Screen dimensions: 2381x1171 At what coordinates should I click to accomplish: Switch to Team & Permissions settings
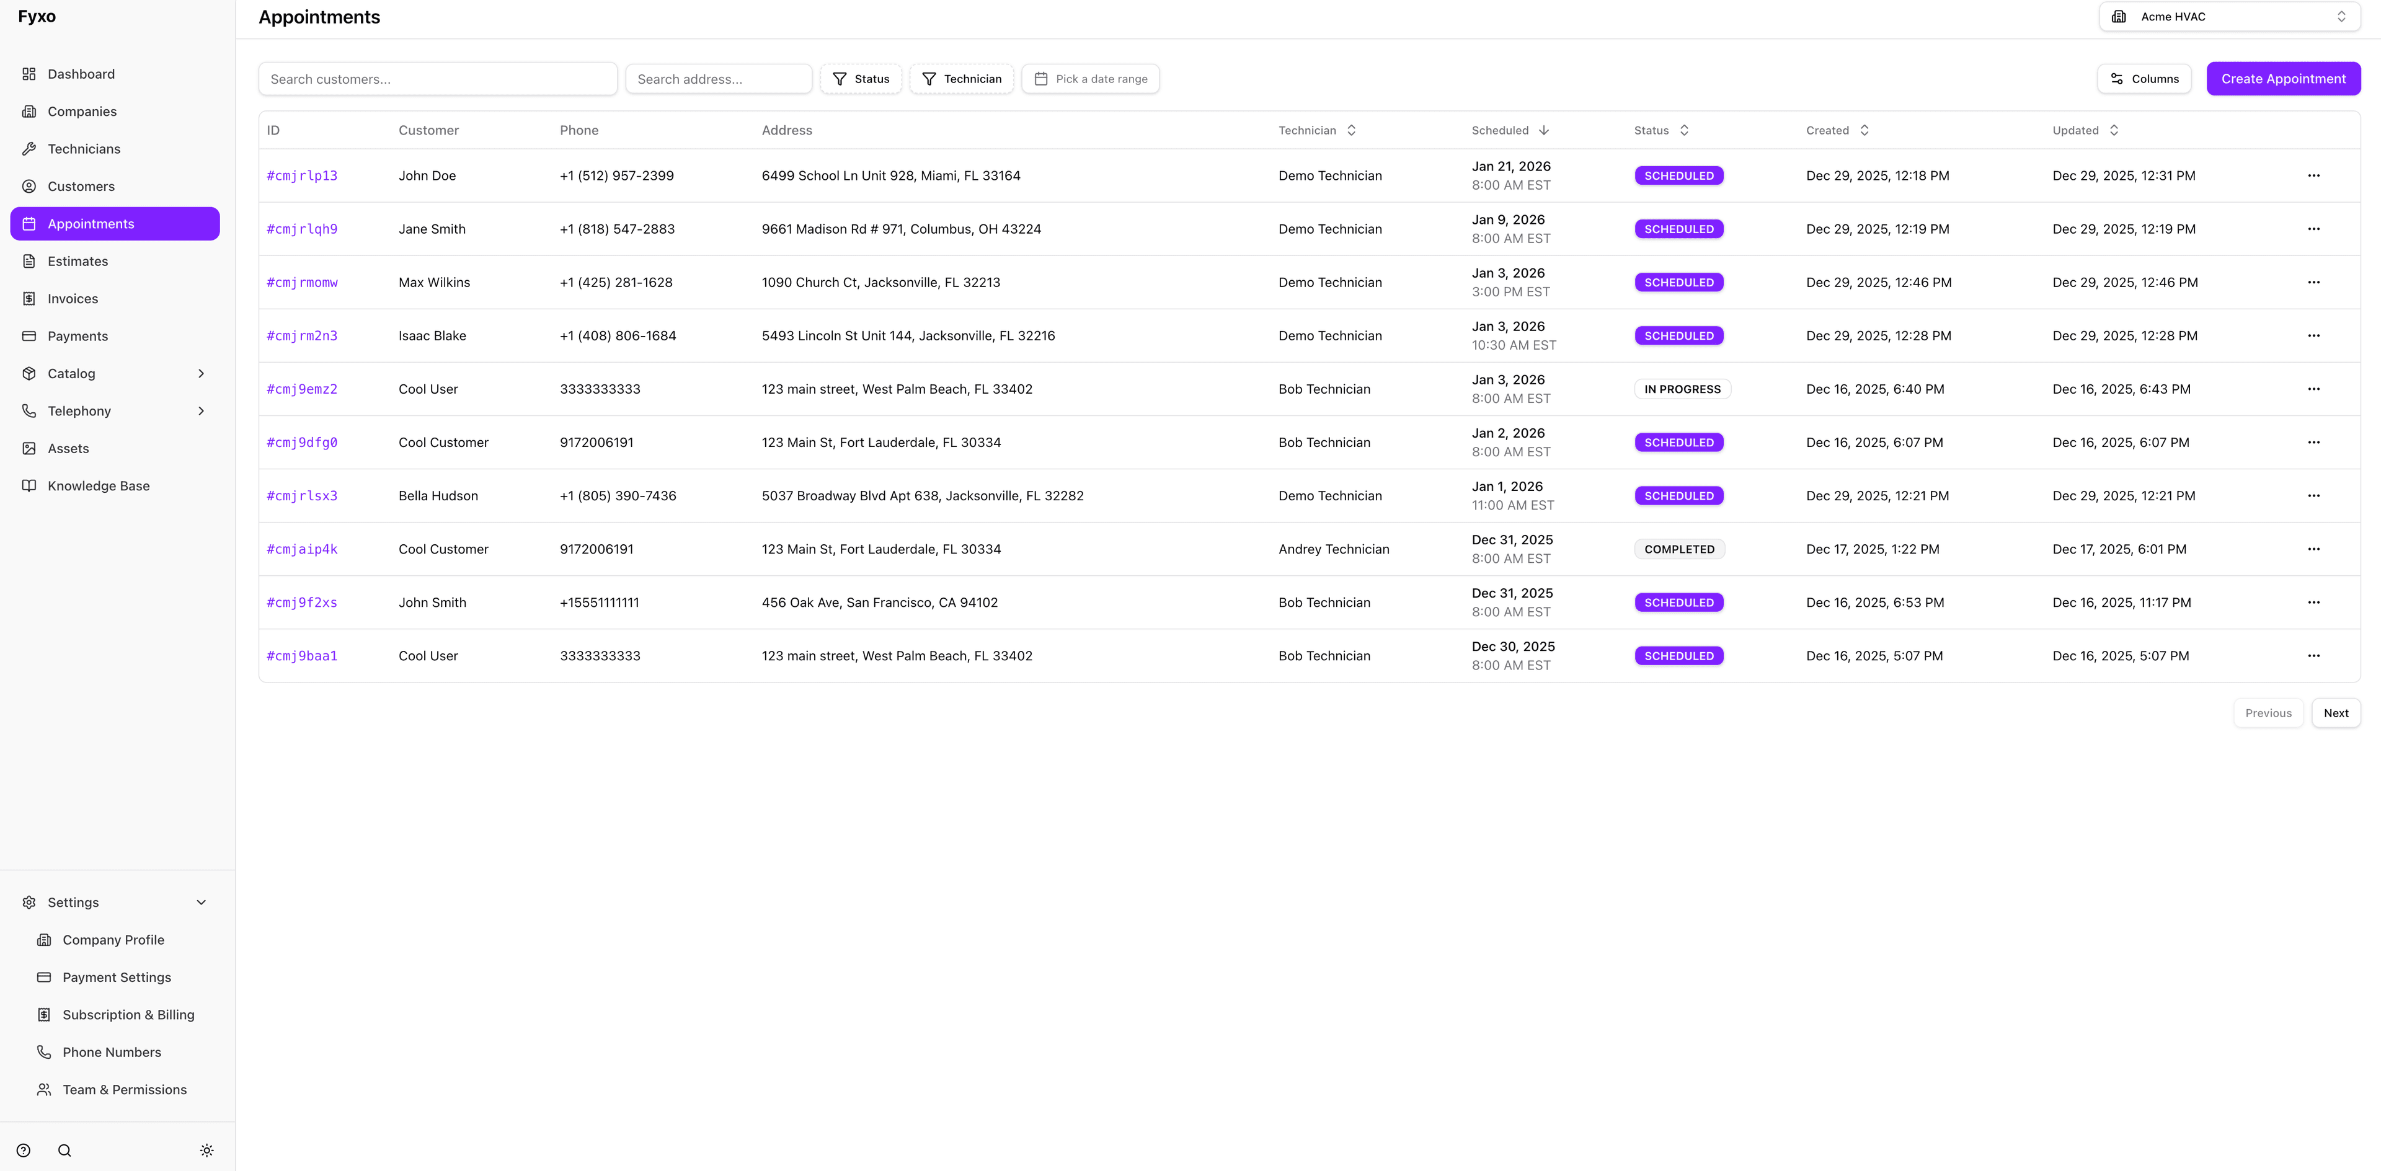pos(124,1089)
